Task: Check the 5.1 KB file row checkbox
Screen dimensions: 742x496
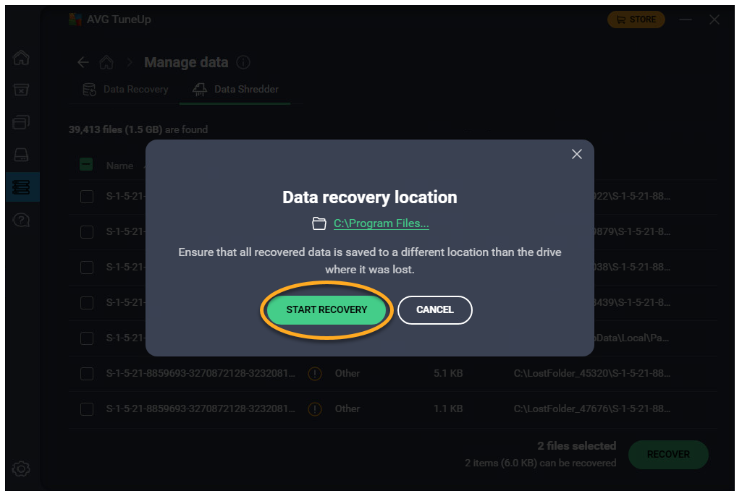Action: pos(87,374)
